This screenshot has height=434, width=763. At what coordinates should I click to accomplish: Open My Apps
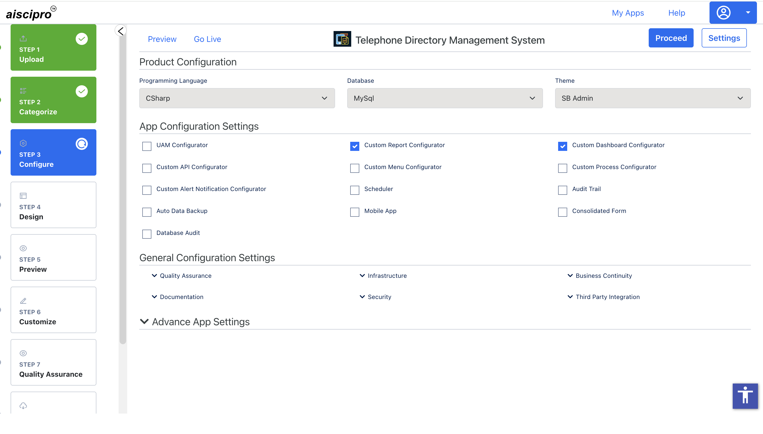[x=628, y=13]
